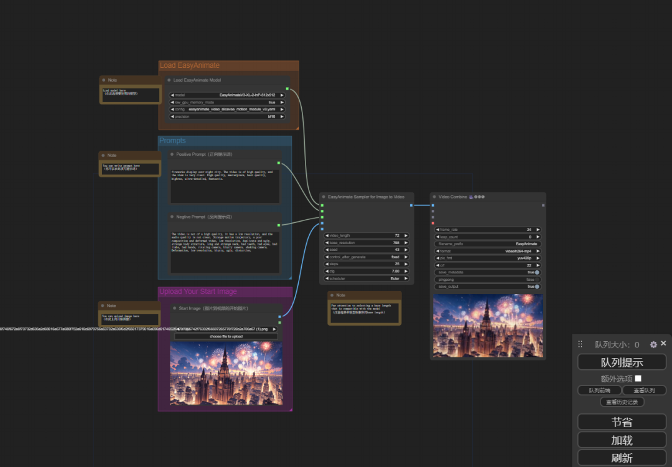Collapse the Negtive Prompt node via its dot

(x=172, y=217)
